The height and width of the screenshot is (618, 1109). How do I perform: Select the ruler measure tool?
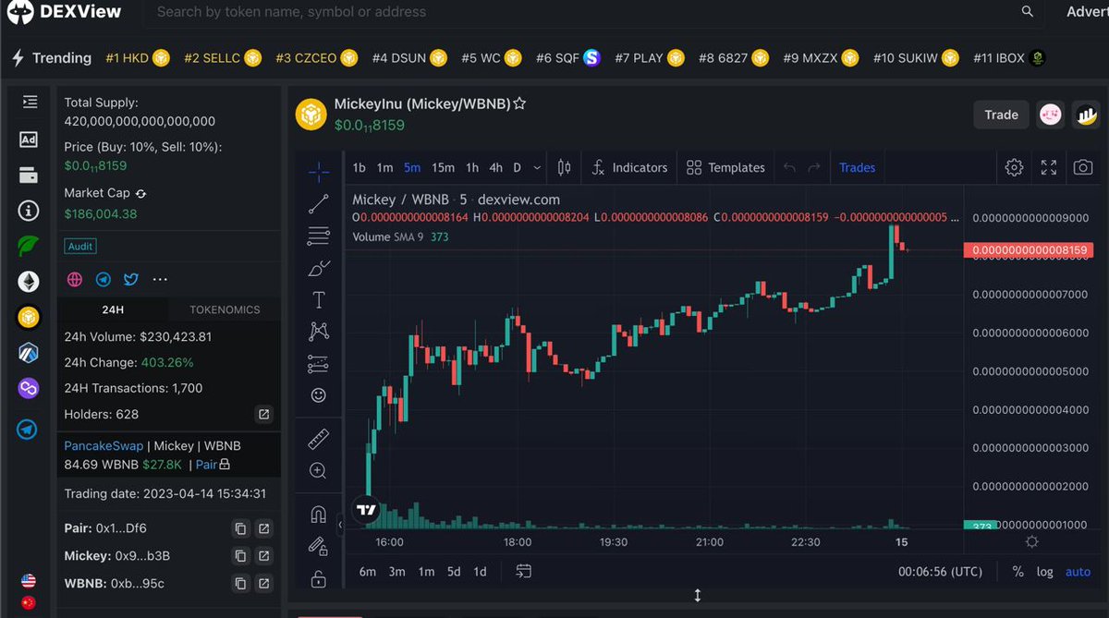click(318, 439)
